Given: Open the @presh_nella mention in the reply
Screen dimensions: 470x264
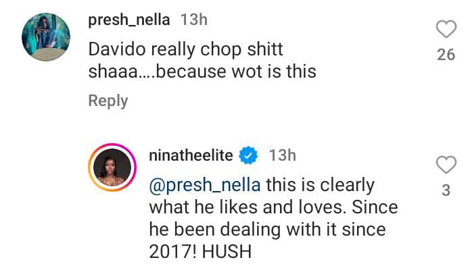Looking at the screenshot, I should [205, 185].
